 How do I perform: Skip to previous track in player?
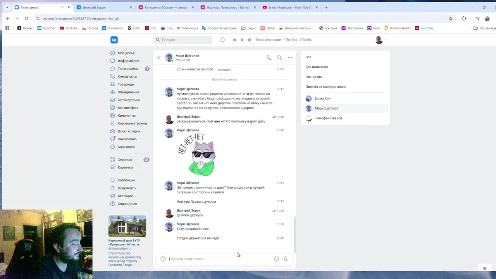[234, 40]
